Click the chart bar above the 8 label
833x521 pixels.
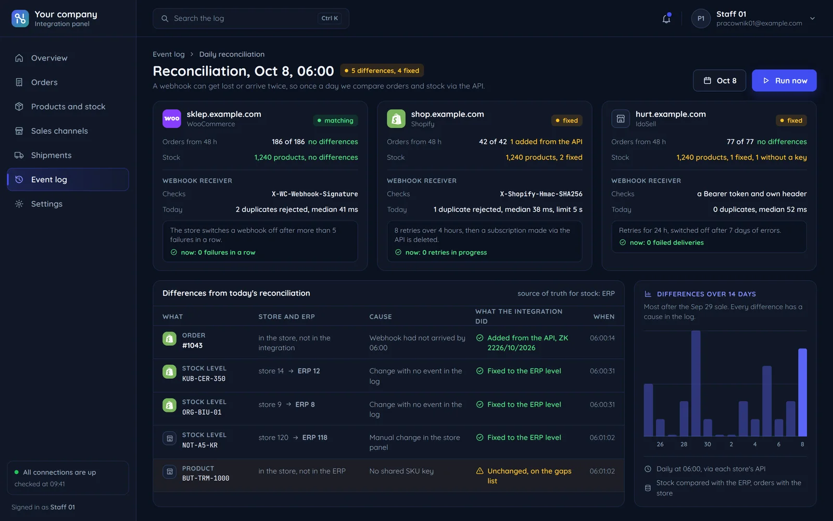point(802,392)
